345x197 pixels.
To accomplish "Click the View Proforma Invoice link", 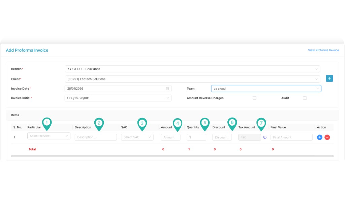I will click(323, 50).
